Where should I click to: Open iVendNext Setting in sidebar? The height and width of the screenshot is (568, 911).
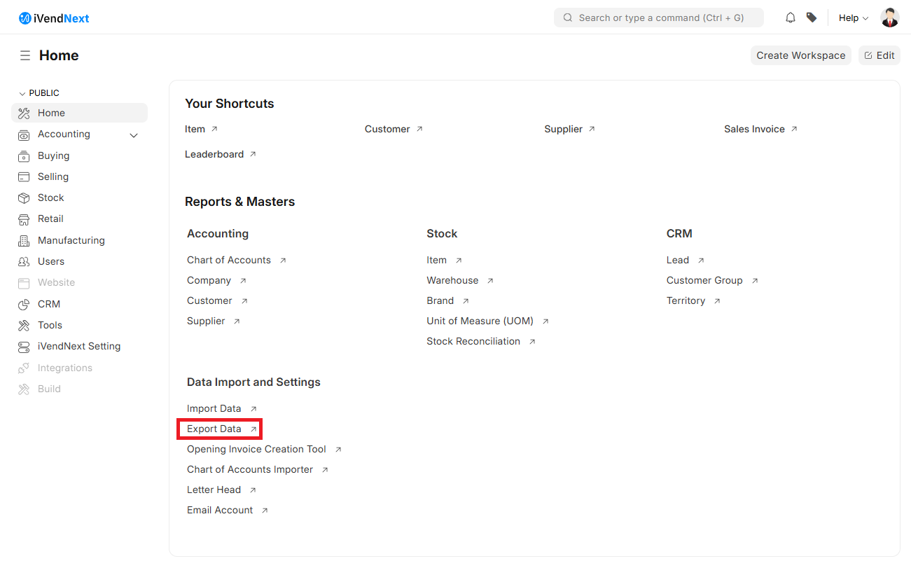pyautogui.click(x=79, y=346)
